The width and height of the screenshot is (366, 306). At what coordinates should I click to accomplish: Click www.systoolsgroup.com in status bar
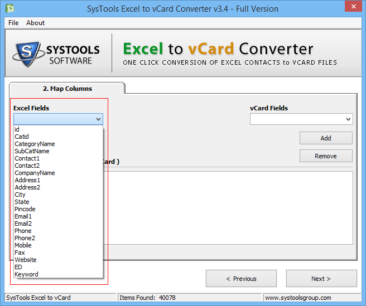pyautogui.click(x=298, y=298)
